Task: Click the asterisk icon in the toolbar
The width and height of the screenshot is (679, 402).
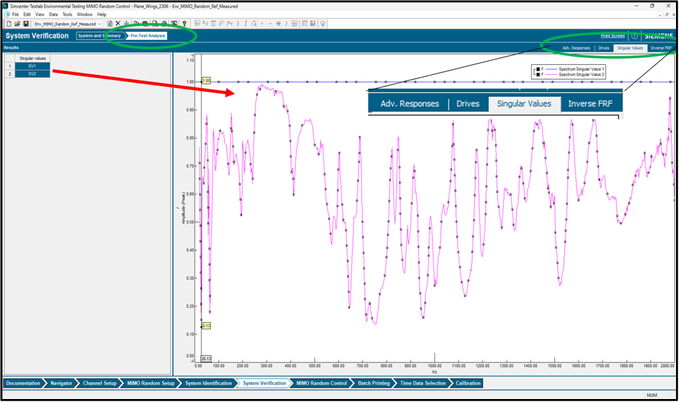Action: point(278,23)
